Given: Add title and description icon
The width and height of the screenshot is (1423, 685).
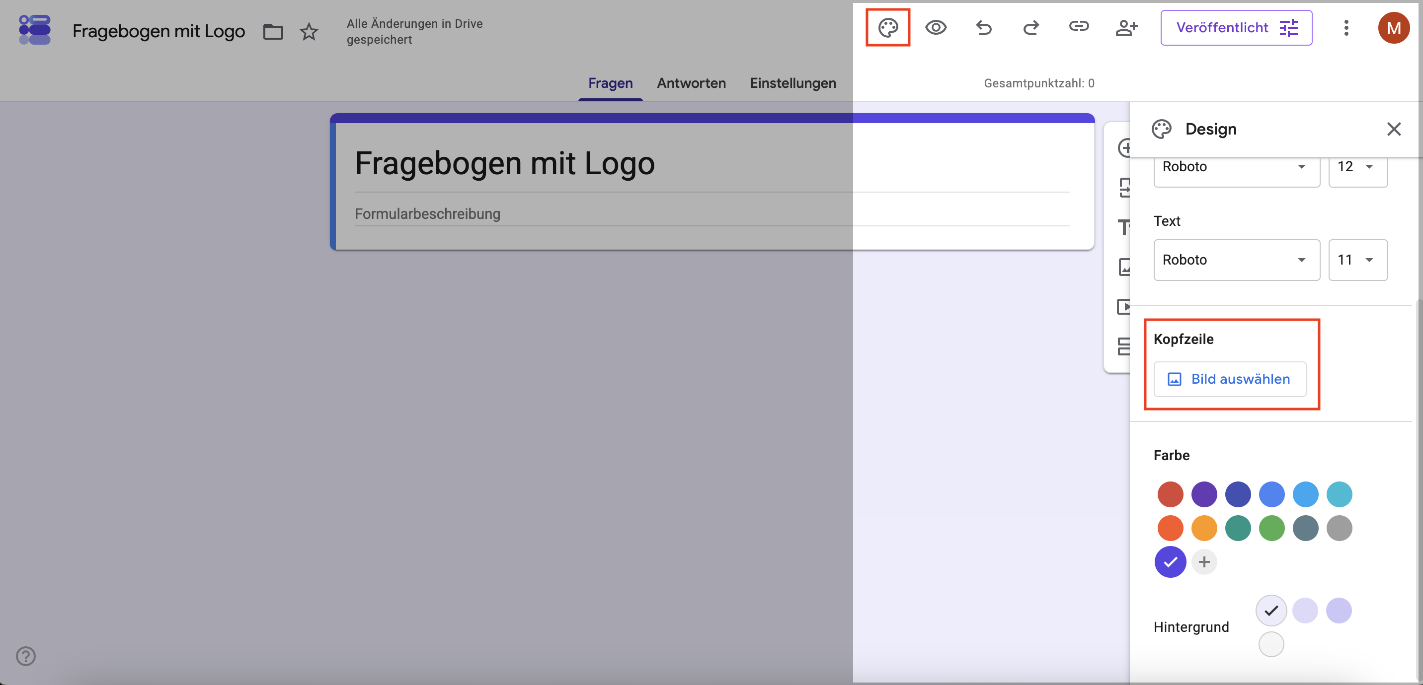Looking at the screenshot, I should click(1124, 227).
